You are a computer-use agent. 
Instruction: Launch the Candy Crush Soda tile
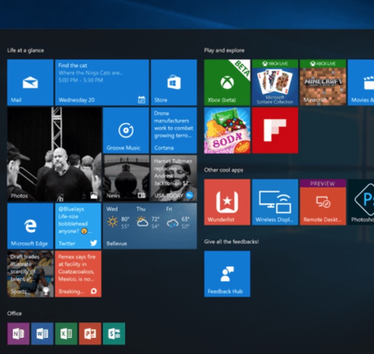click(227, 130)
